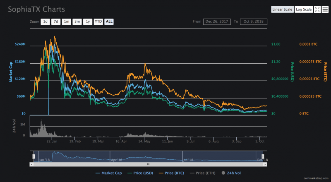This screenshot has height=182, width=331.
Task: Set zoom to 3m
Action: pos(77,22)
